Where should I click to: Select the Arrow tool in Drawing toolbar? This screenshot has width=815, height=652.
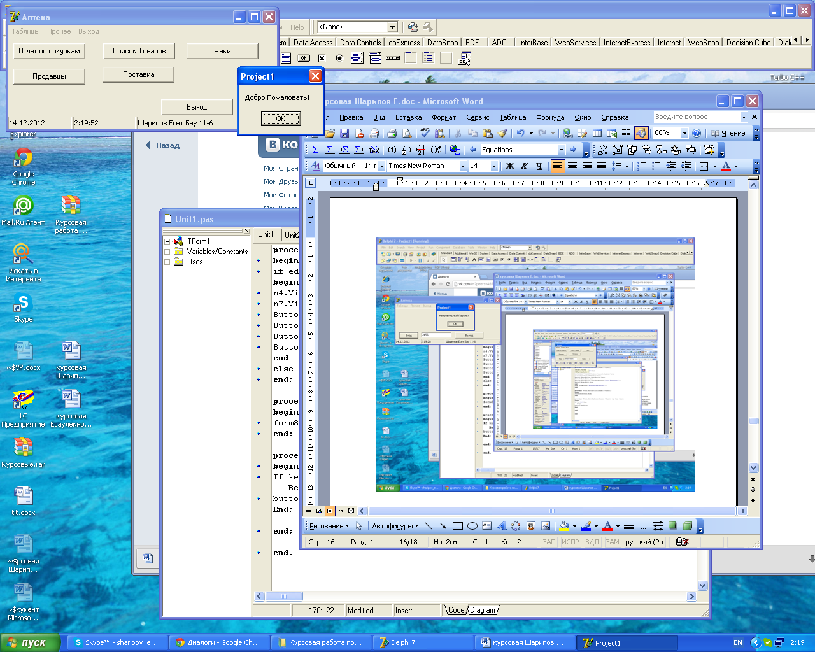point(443,526)
